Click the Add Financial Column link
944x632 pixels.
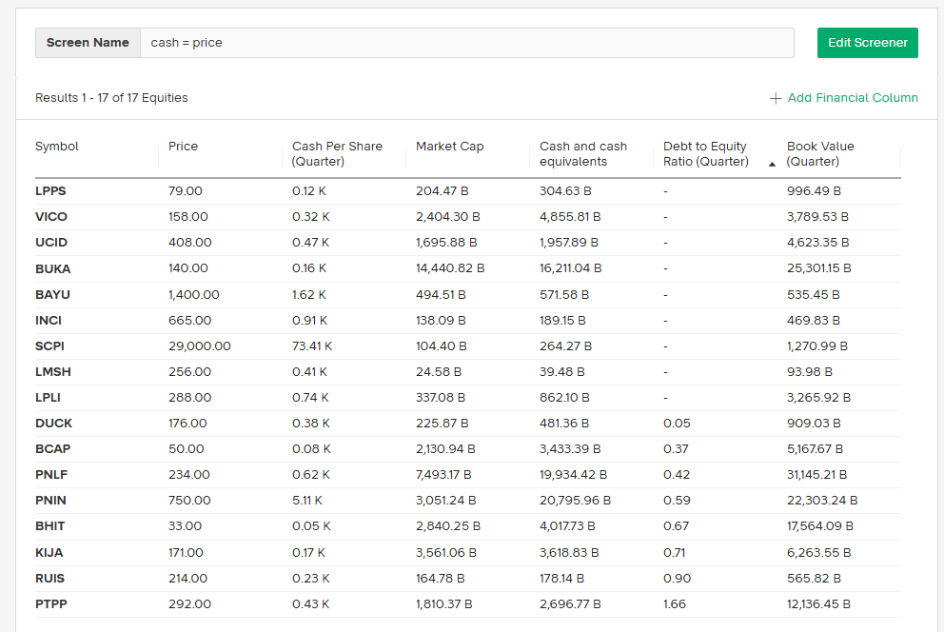[x=853, y=97]
